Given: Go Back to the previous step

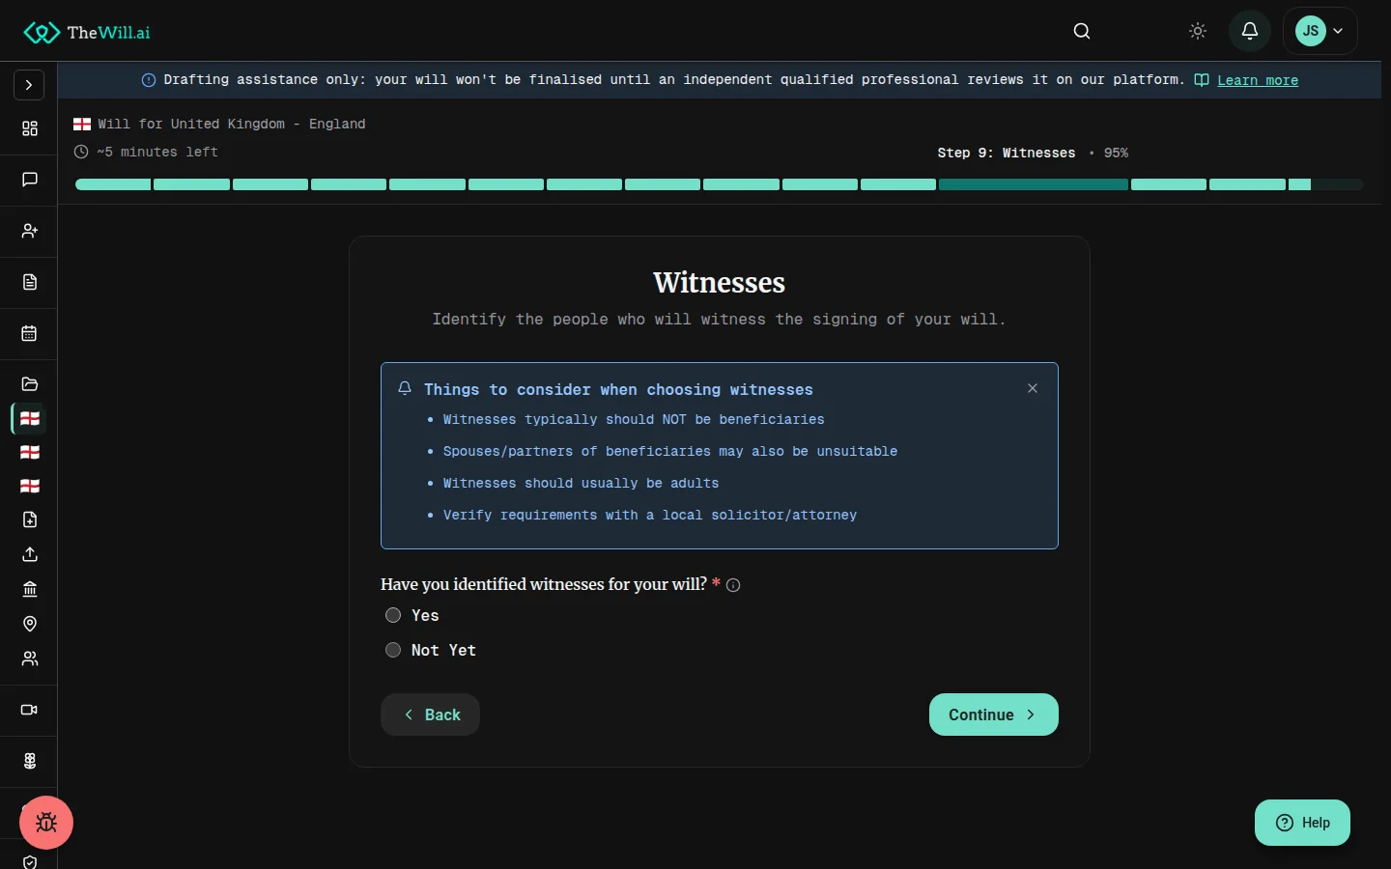Looking at the screenshot, I should point(430,715).
